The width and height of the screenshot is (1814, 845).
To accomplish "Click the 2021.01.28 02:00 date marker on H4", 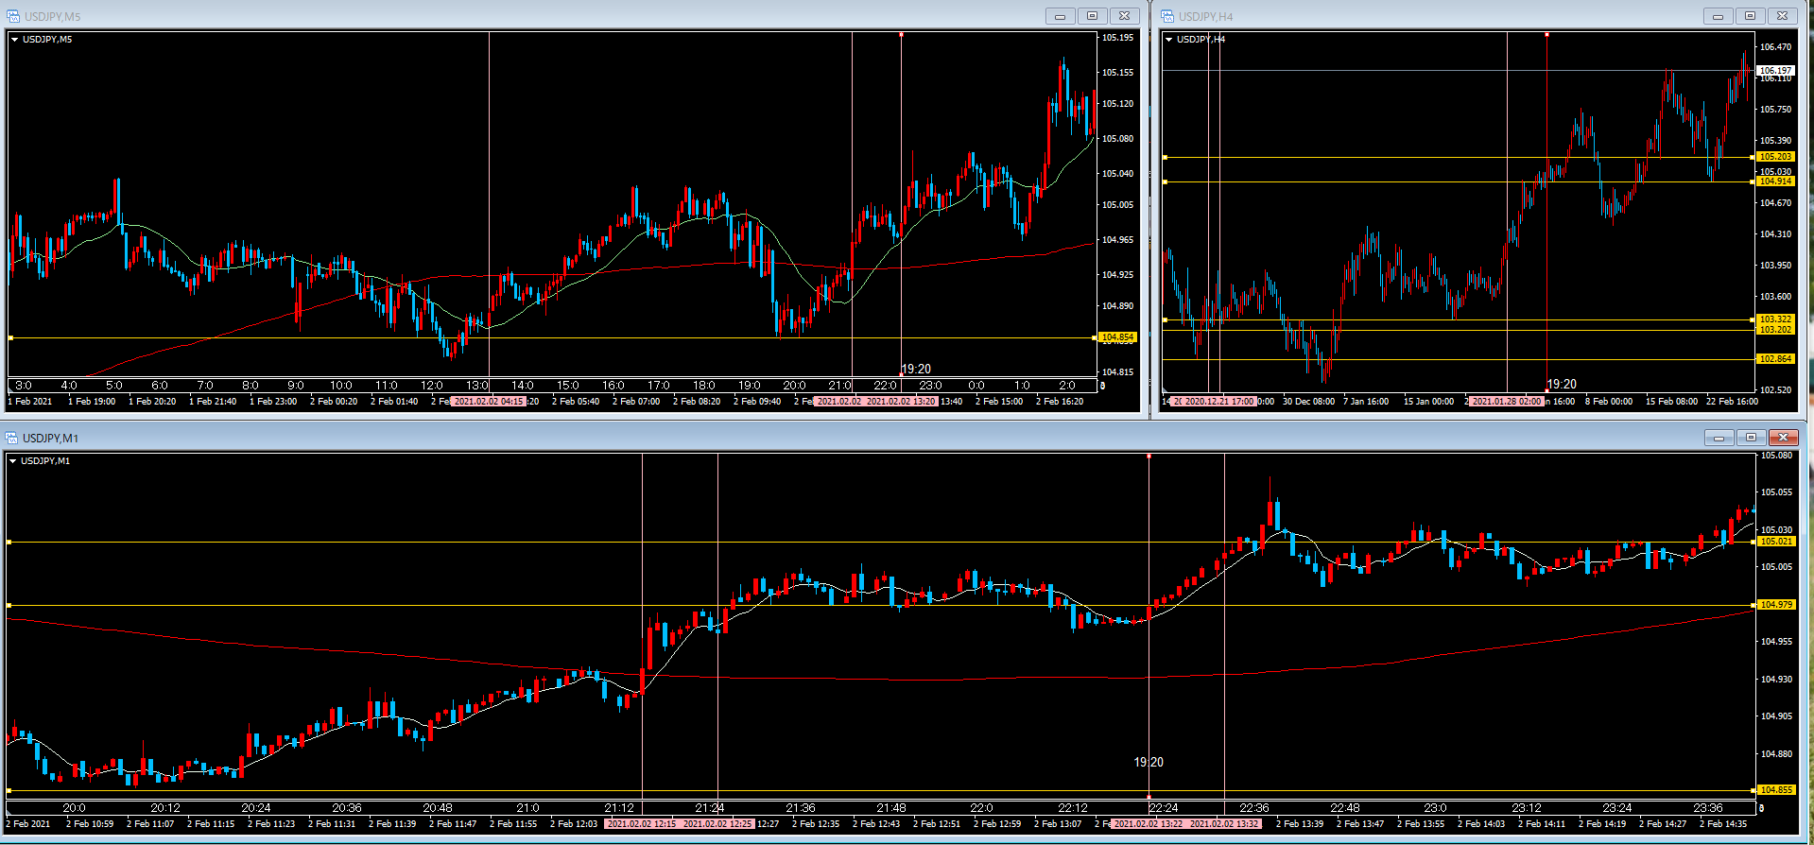I will pos(1506,402).
